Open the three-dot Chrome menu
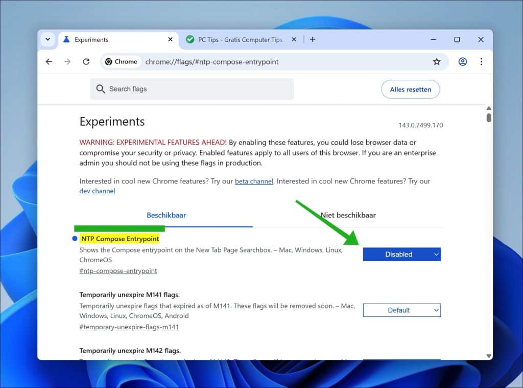523x388 pixels. click(481, 61)
